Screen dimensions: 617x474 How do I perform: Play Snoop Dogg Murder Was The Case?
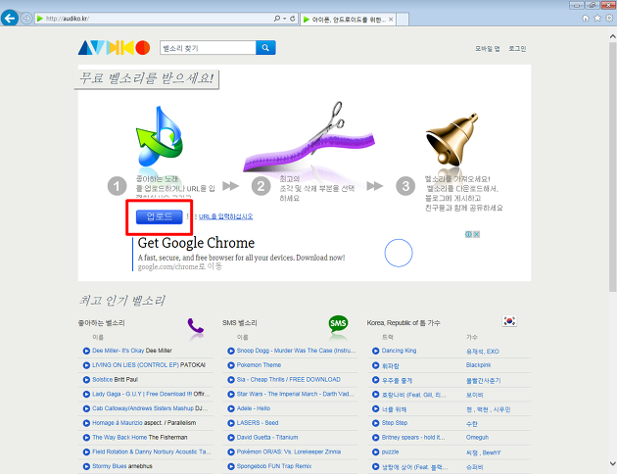pos(231,351)
